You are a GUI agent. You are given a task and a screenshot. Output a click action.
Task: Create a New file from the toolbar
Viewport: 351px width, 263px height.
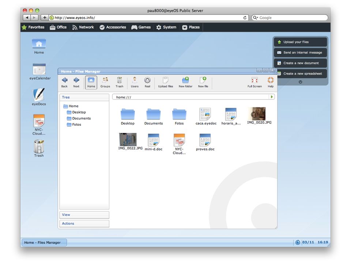click(203, 82)
